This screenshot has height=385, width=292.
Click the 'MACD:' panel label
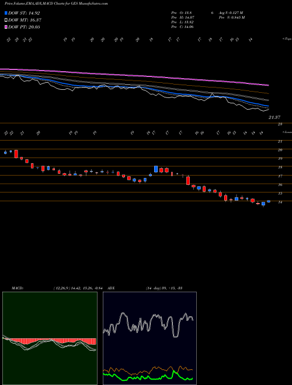point(17,288)
